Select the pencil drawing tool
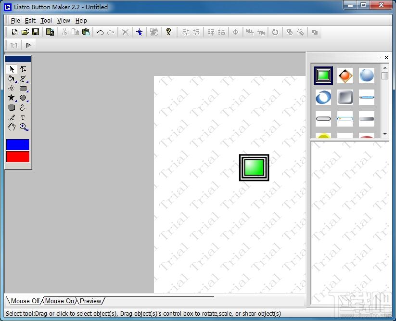Viewport: 396px width, 321px height. [12, 117]
